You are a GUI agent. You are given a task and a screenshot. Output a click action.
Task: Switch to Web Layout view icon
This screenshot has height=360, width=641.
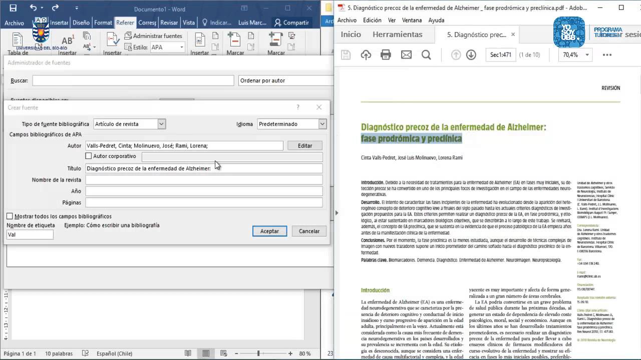coord(223,353)
